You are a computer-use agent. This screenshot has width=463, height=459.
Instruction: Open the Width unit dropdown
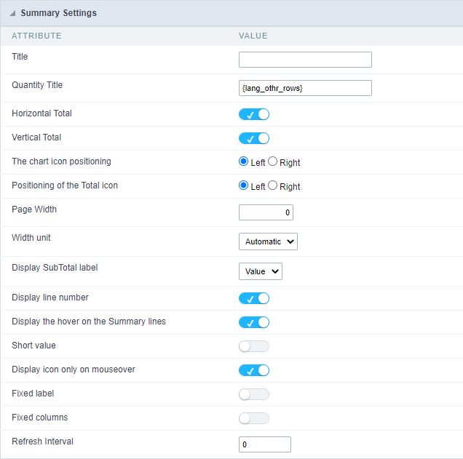[x=268, y=242]
